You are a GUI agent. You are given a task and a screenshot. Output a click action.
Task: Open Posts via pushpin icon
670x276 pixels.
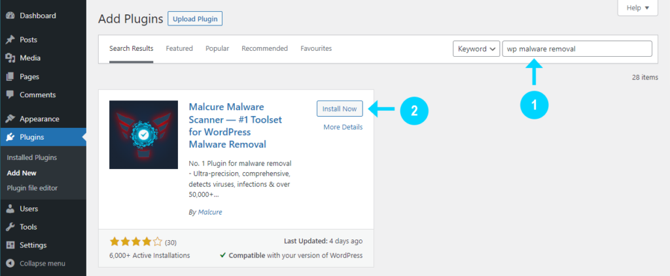point(10,40)
